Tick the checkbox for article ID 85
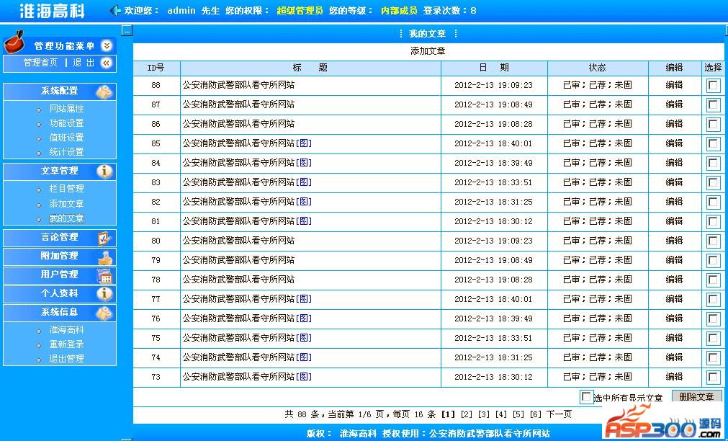Image resolution: width=728 pixels, height=441 pixels. [713, 143]
